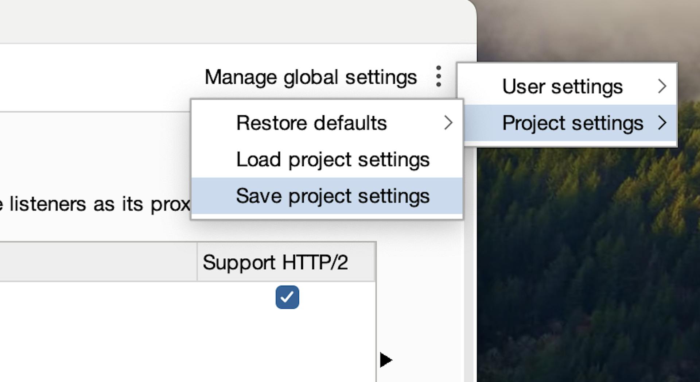The height and width of the screenshot is (382, 700).
Task: Select the User settings menu entry
Action: click(562, 86)
